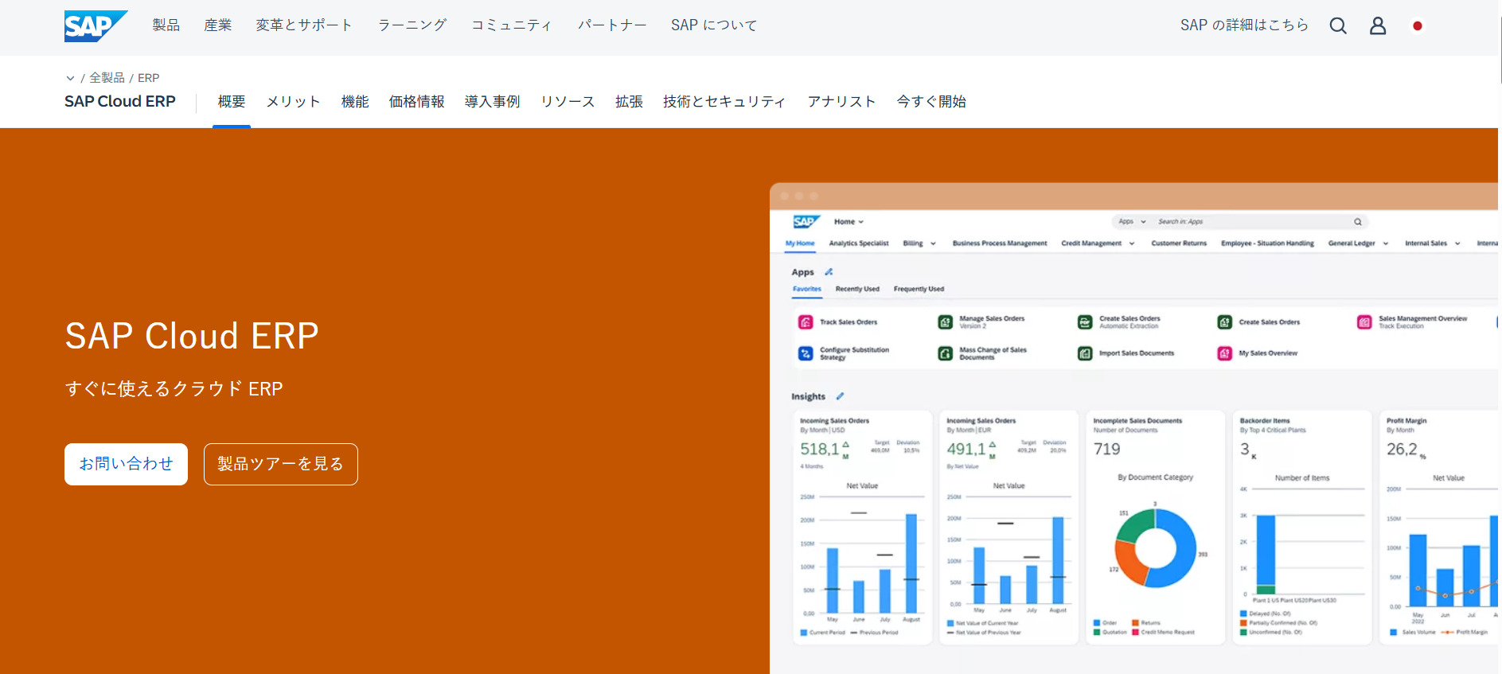The height and width of the screenshot is (674, 1502).
Task: Expand the breadcrumb chevron before 全製品
Action: click(70, 78)
